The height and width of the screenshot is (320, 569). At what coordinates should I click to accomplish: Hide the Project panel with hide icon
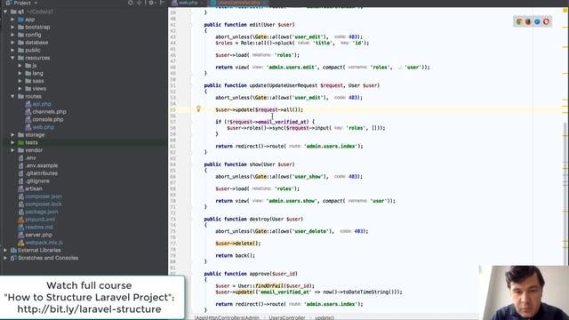click(x=162, y=3)
